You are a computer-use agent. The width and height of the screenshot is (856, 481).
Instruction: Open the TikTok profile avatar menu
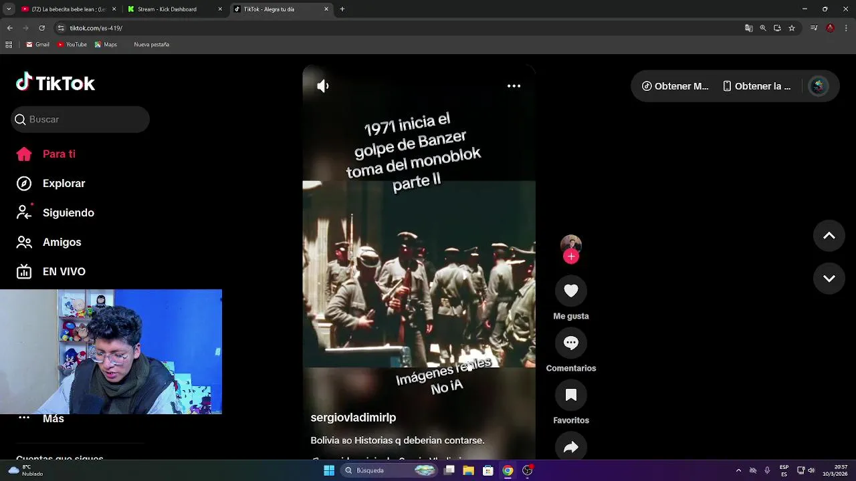click(x=819, y=86)
